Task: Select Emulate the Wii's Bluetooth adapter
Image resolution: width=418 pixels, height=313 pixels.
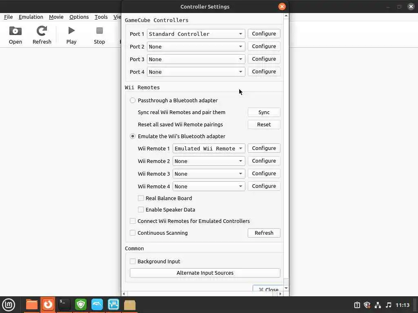Action: point(133,136)
